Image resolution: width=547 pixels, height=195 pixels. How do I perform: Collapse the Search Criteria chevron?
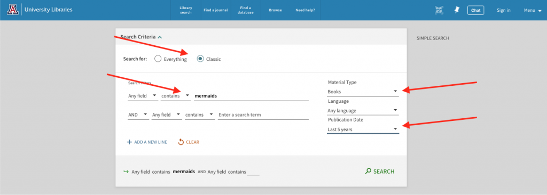[x=160, y=37]
